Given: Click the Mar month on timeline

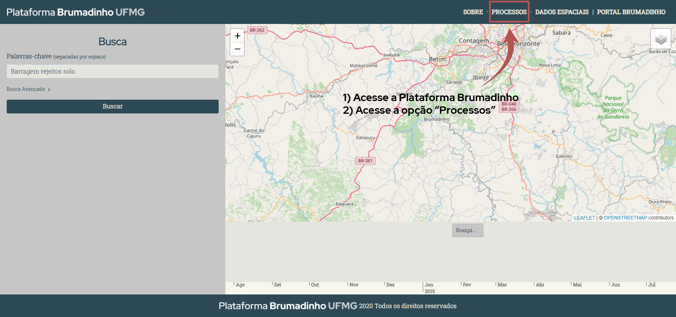Looking at the screenshot, I should click(502, 285).
